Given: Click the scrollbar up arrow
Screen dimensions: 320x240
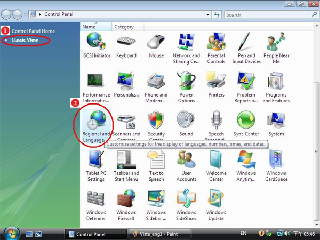Looking at the screenshot, I should (316, 26).
